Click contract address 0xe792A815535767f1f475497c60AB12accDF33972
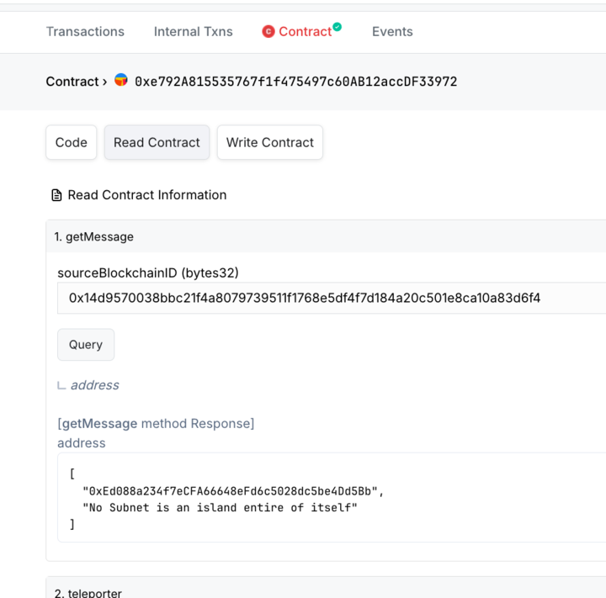This screenshot has width=606, height=598. (x=295, y=82)
